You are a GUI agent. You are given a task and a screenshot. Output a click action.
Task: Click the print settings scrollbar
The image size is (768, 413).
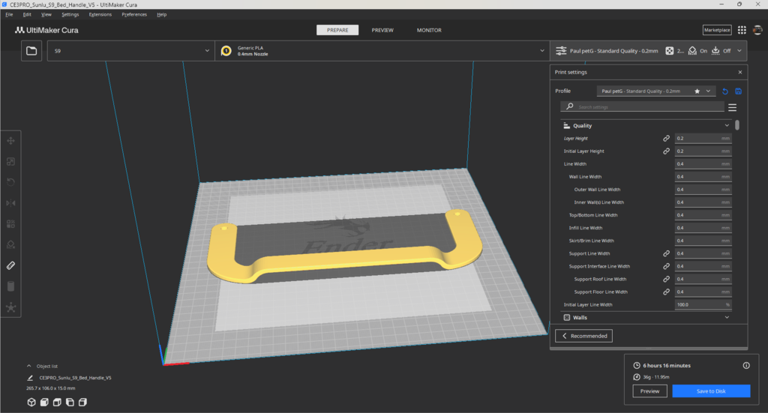point(737,125)
